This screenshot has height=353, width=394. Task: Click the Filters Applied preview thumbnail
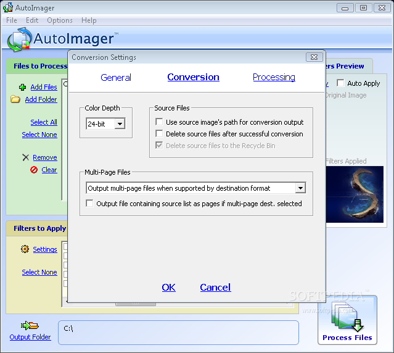(x=355, y=194)
